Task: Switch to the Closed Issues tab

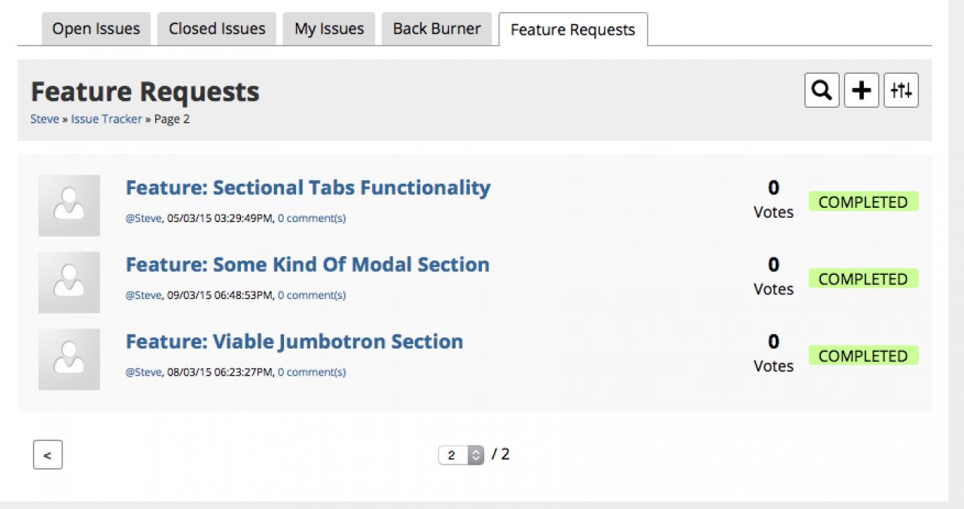Action: 217,29
